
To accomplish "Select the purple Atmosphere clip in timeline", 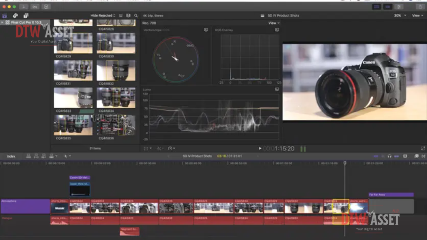I will pos(25,206).
